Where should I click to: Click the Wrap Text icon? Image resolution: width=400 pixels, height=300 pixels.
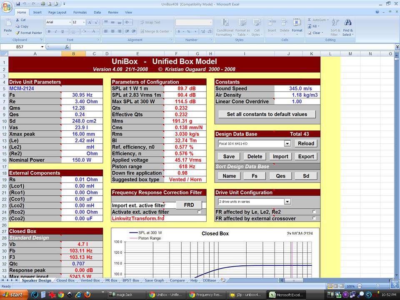[142, 22]
